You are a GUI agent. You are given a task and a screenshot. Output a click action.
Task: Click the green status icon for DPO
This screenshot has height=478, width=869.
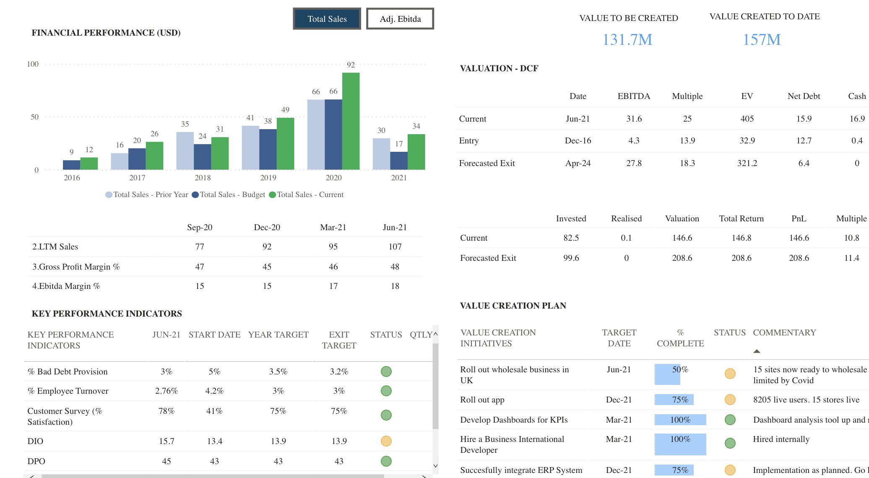(385, 461)
